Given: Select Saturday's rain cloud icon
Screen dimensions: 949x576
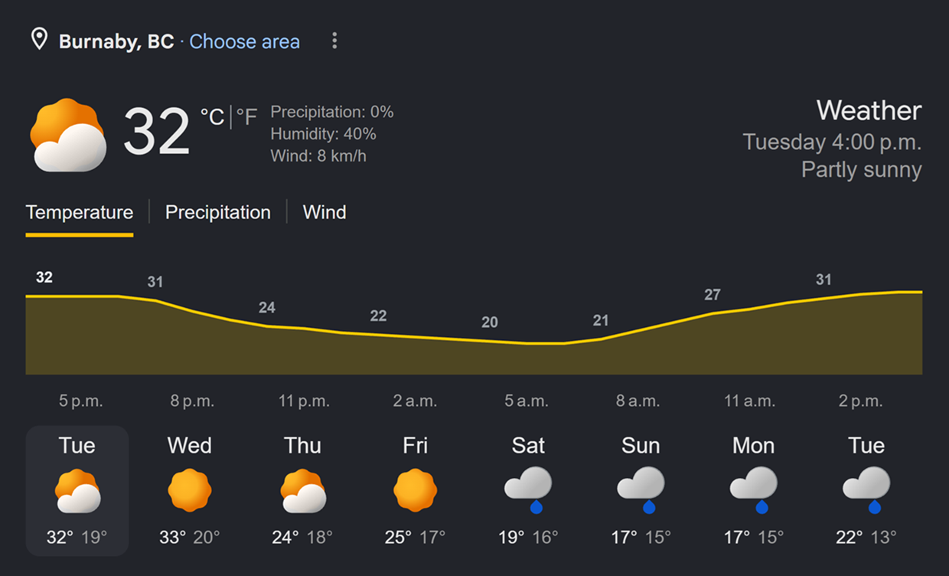Looking at the screenshot, I should [528, 490].
